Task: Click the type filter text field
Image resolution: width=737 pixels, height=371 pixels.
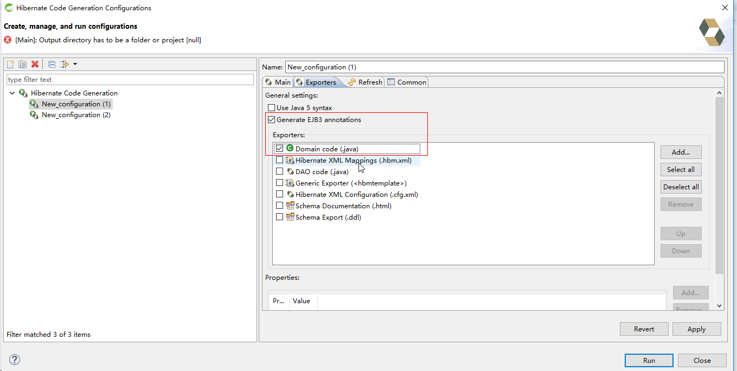Action: [130, 79]
